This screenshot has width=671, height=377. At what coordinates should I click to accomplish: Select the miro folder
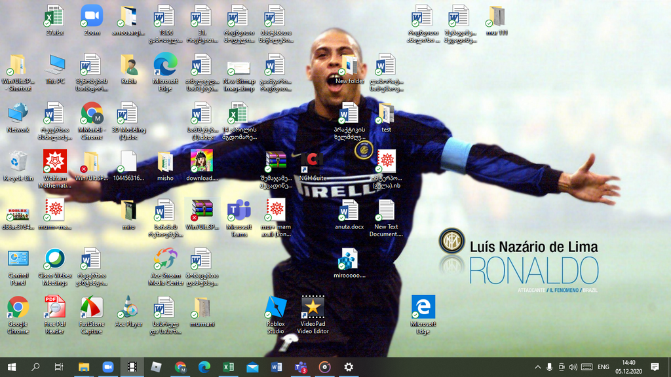pos(128,215)
